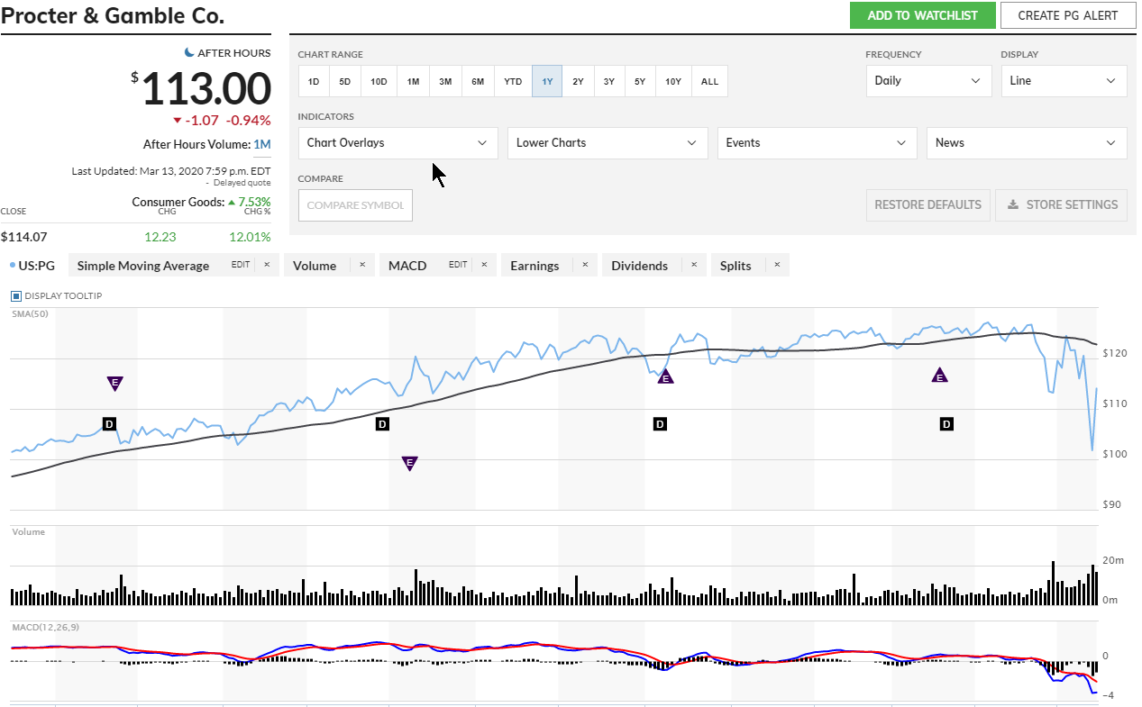This screenshot has width=1142, height=707.
Task: Remove the Earnings event chip
Action: click(x=584, y=266)
